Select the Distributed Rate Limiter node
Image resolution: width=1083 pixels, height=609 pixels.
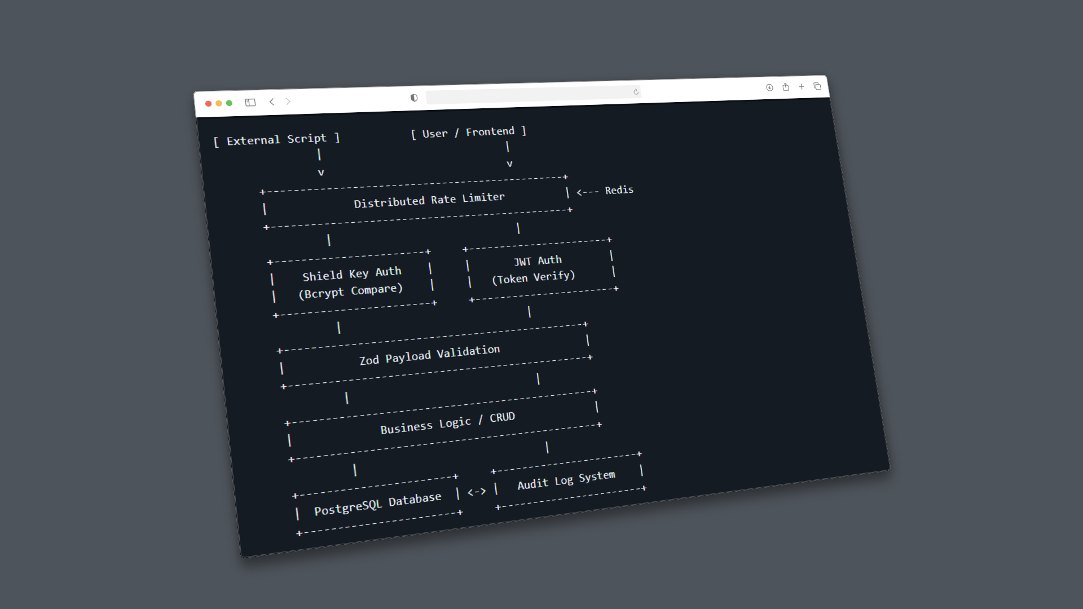click(x=429, y=200)
